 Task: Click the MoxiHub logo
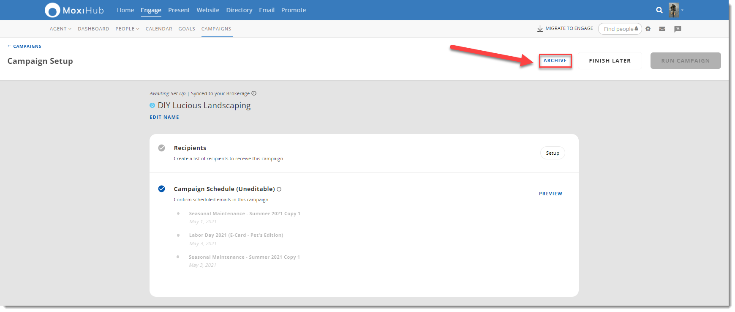(74, 10)
